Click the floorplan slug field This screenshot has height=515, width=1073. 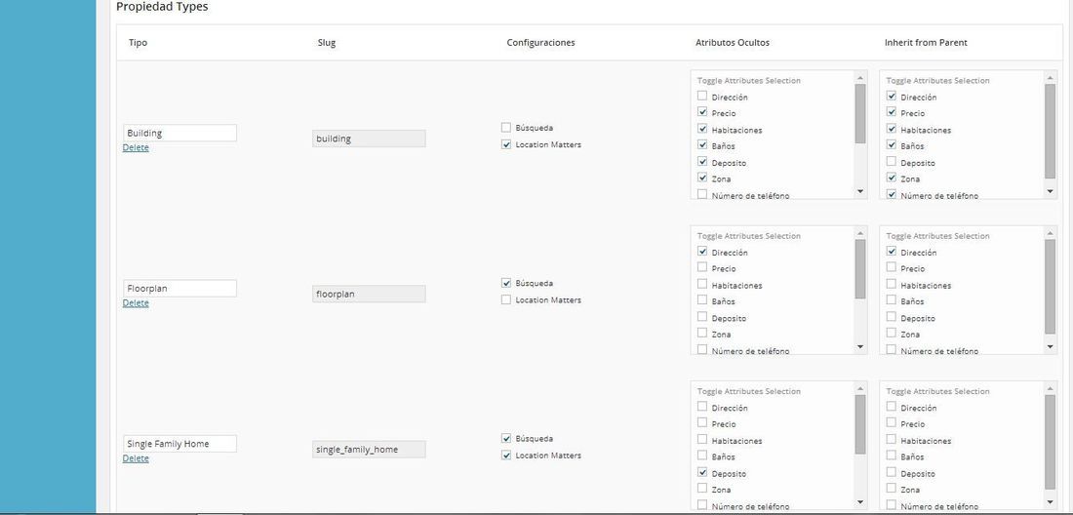click(x=369, y=295)
